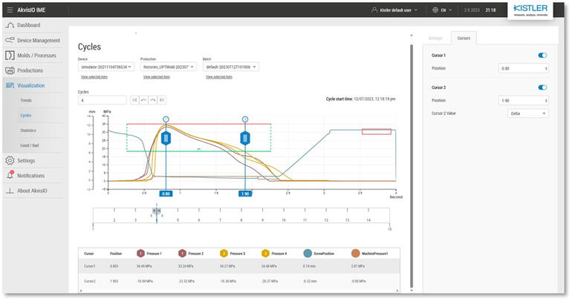572x301 pixels.
Task: Click the Dashboard sidebar icon
Action: 10,25
